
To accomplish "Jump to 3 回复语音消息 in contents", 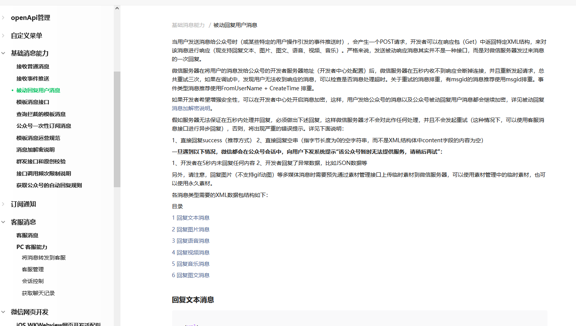I will click(191, 241).
